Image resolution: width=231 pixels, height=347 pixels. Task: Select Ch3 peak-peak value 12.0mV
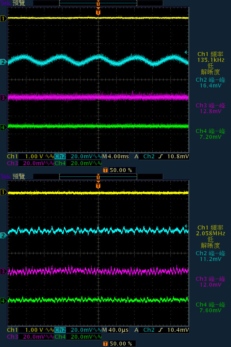pos(211,285)
